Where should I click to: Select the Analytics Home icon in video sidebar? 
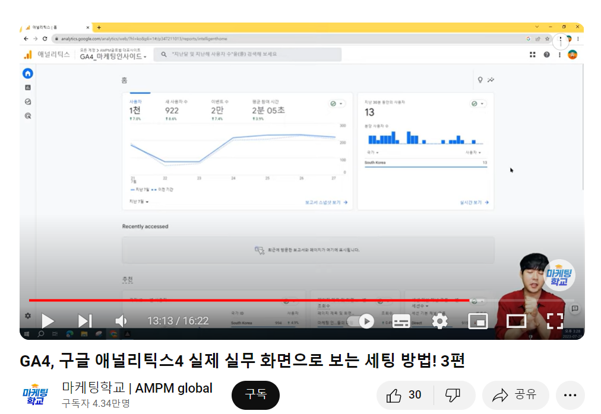point(28,73)
